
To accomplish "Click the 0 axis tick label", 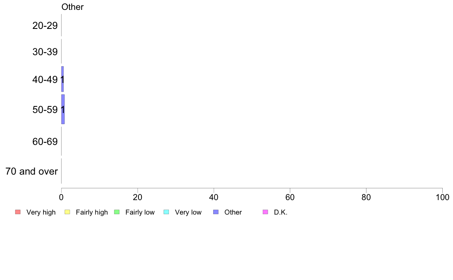I will pos(61,197).
